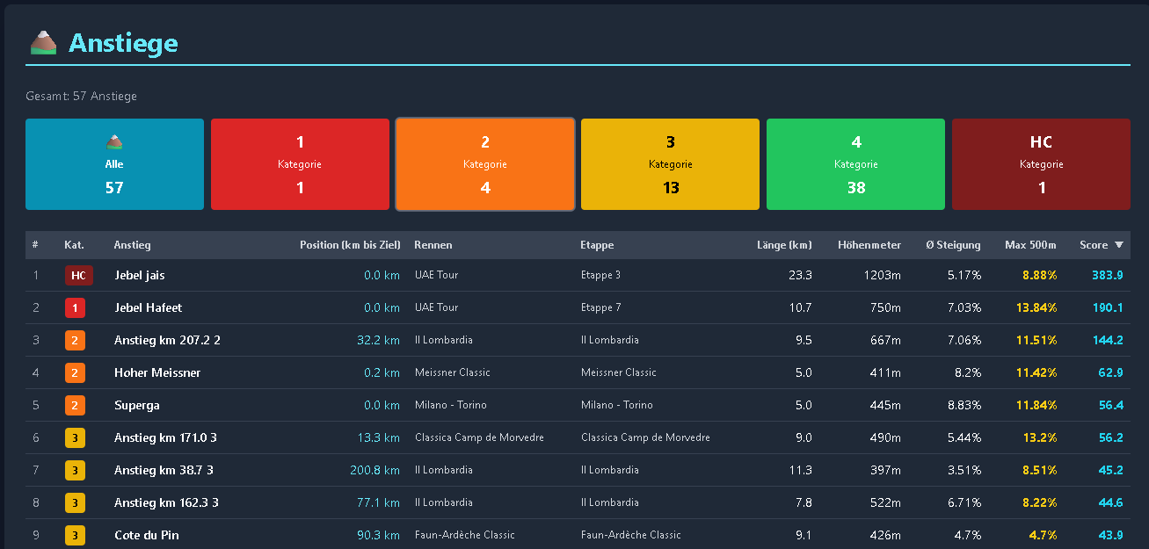
Task: Click category 3 badge beside Cote du Pin
Action: [75, 535]
